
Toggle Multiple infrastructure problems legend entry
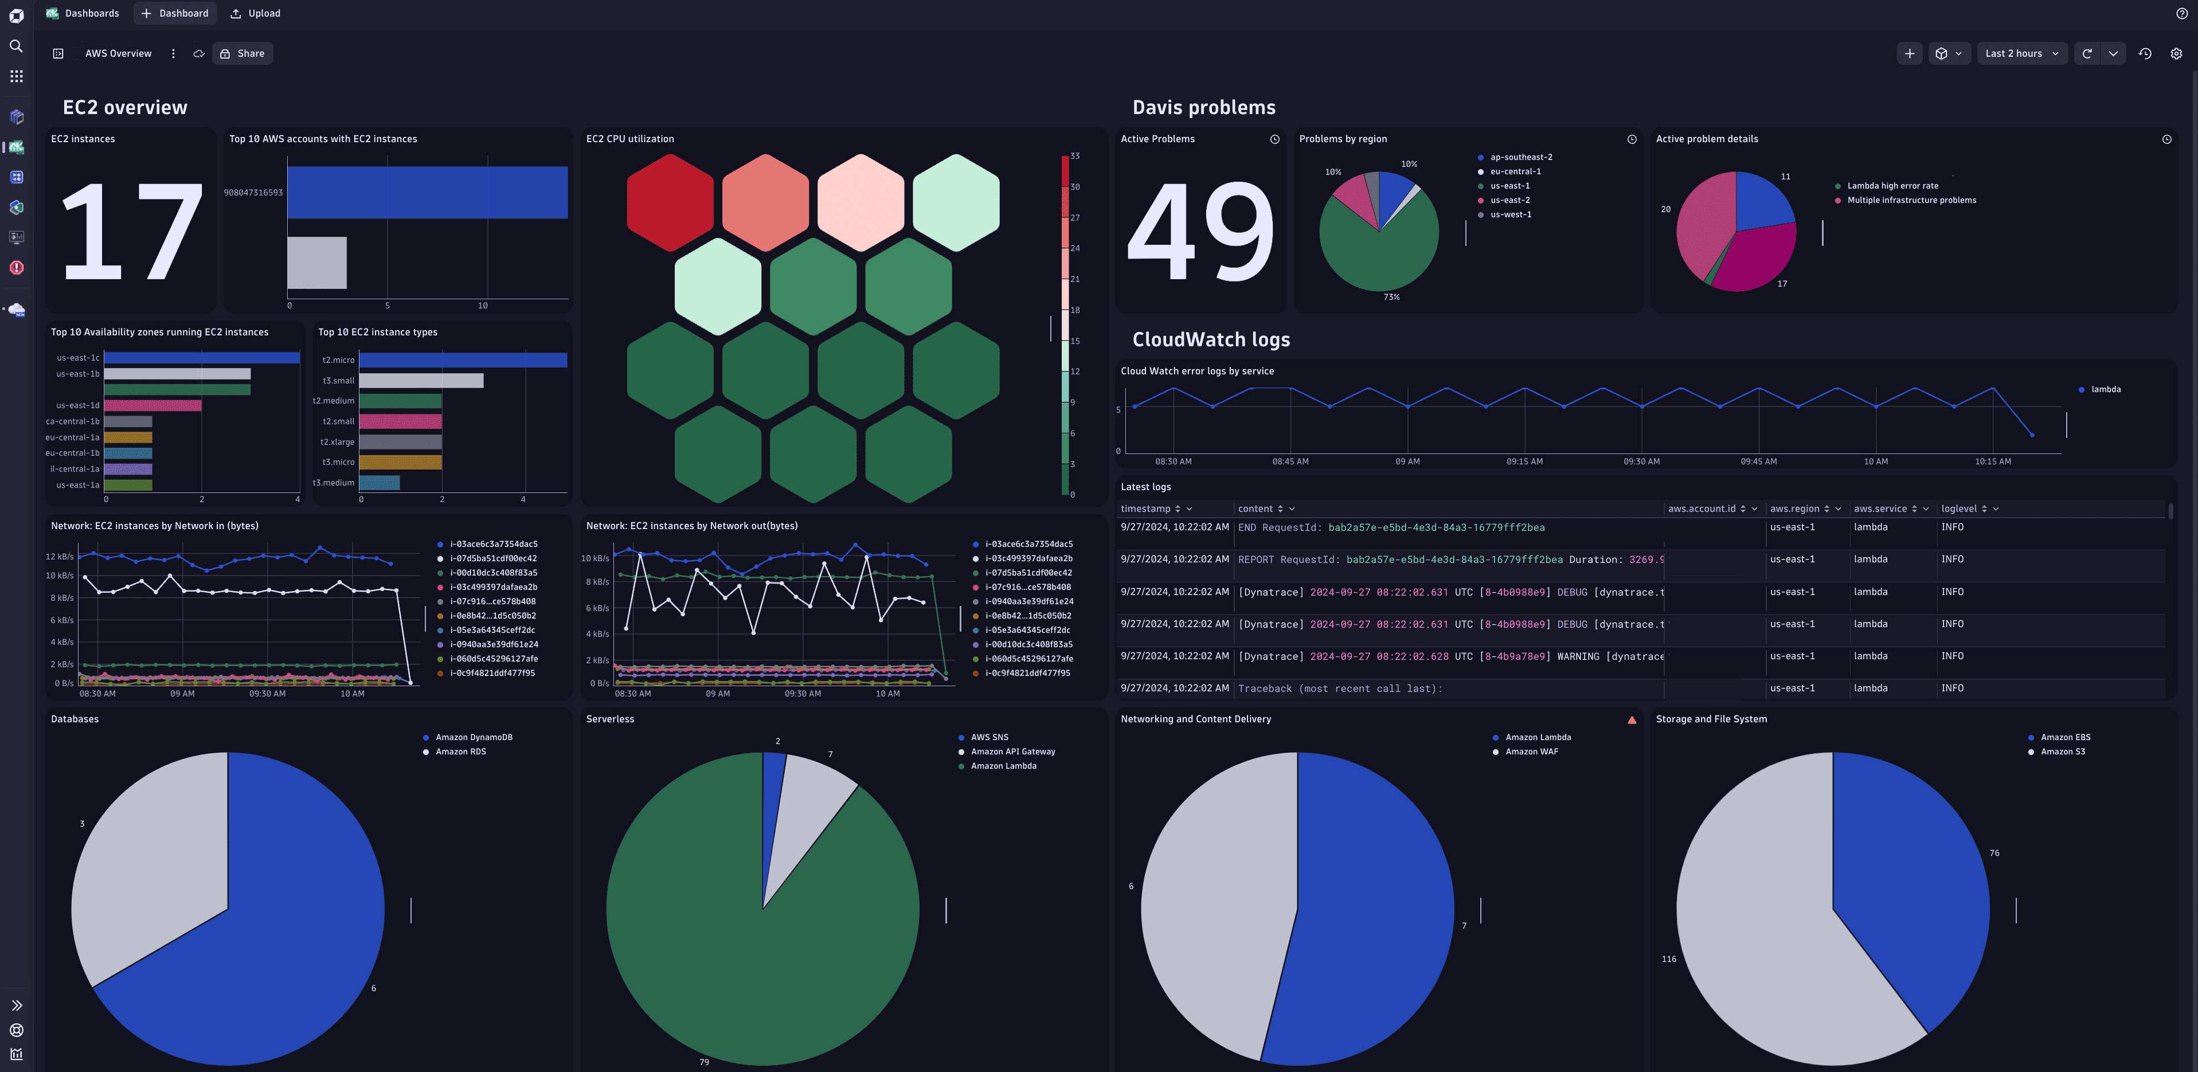pyautogui.click(x=1904, y=201)
